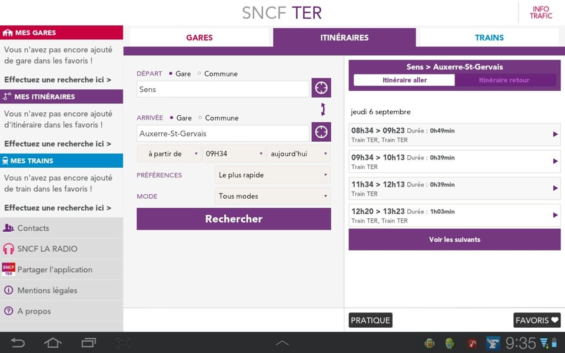Swap departure and arrival stations

tap(323, 109)
